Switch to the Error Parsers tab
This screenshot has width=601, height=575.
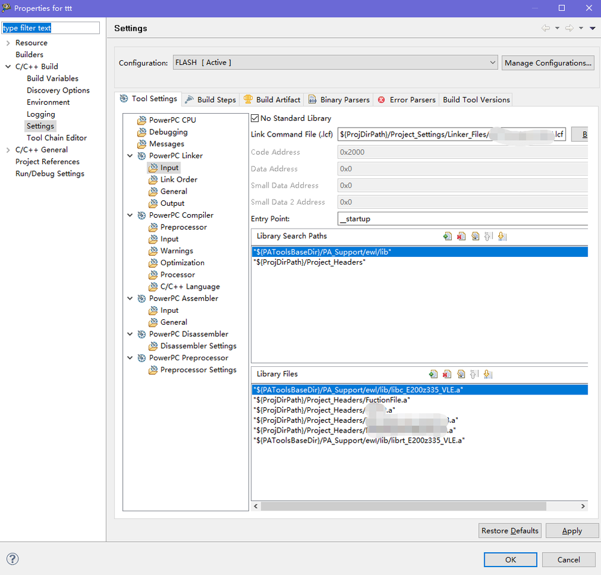[x=406, y=100]
